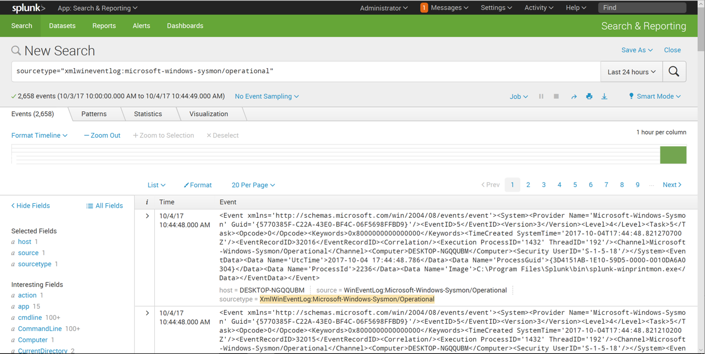This screenshot has width=705, height=354.
Task: Go to results page 9
Action: (637, 185)
